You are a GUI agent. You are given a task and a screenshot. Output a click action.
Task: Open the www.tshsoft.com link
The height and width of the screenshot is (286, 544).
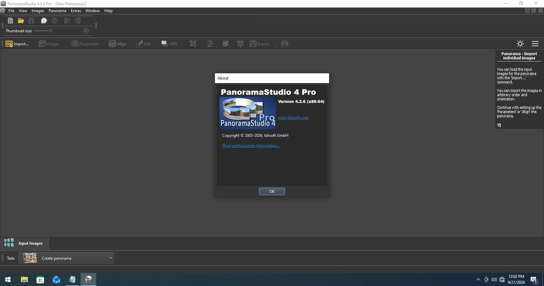(x=293, y=118)
